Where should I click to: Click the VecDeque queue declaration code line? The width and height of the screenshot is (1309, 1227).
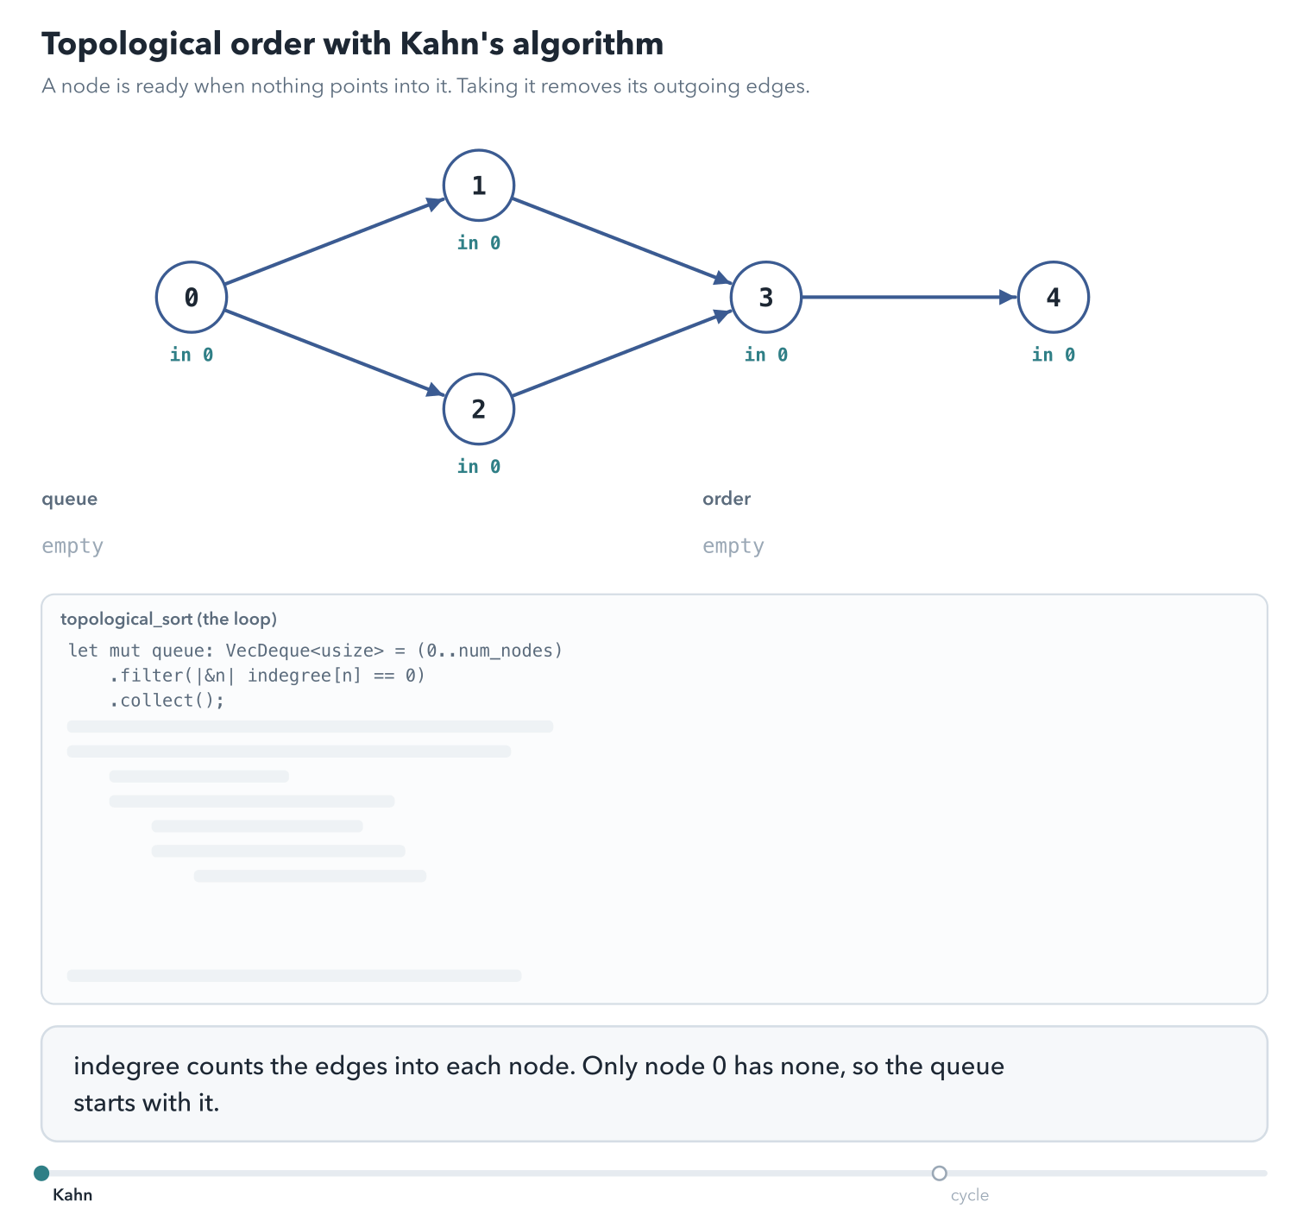316,651
